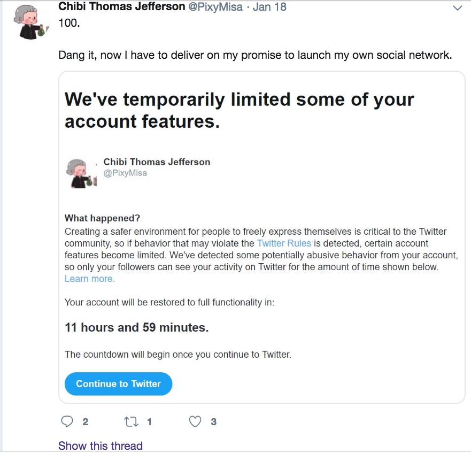The height and width of the screenshot is (453, 471).
Task: Expand the tweet options chevron menu
Action: point(457,7)
